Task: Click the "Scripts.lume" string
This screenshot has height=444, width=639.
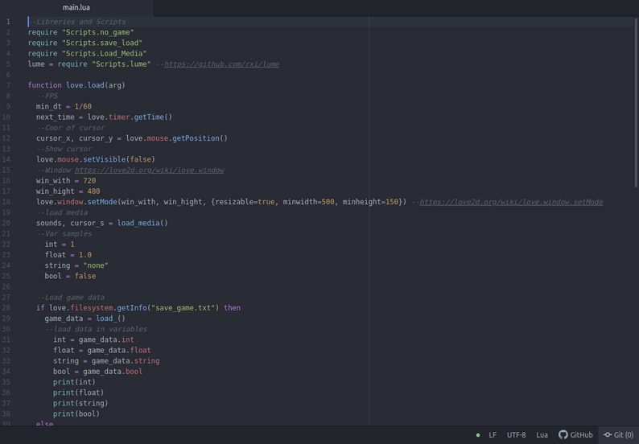Action: coord(122,64)
